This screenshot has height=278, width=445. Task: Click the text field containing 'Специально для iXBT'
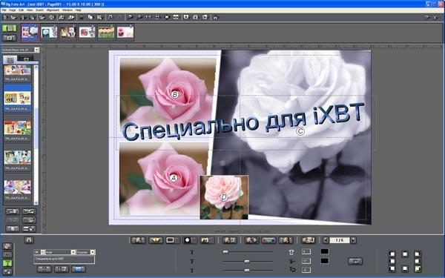point(64,259)
